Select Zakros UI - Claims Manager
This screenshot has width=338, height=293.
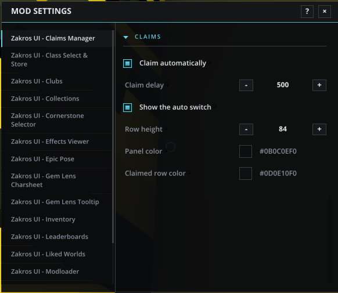coord(57,38)
